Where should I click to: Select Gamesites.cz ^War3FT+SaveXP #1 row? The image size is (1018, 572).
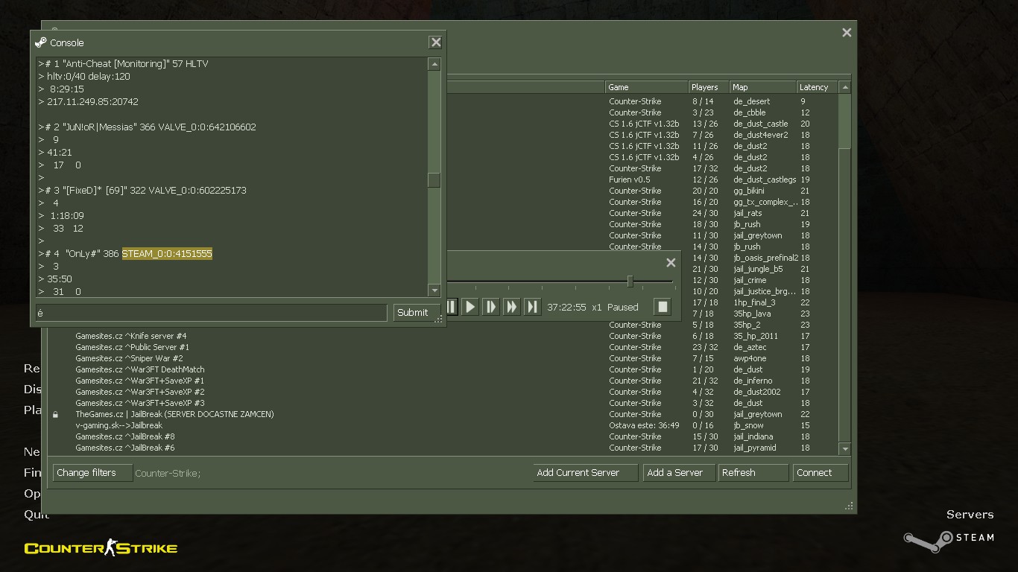click(x=444, y=381)
